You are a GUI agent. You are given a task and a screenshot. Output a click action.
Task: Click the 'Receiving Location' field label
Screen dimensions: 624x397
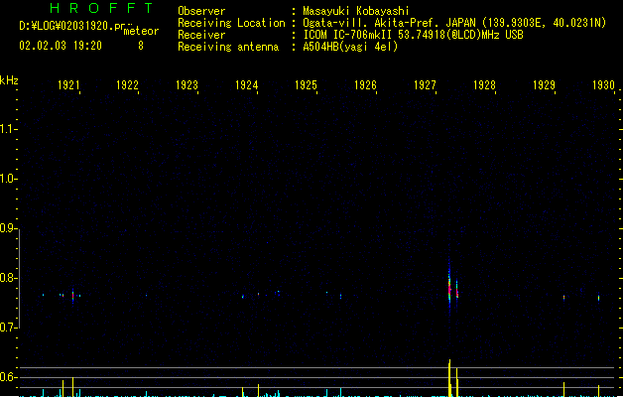[x=231, y=23]
